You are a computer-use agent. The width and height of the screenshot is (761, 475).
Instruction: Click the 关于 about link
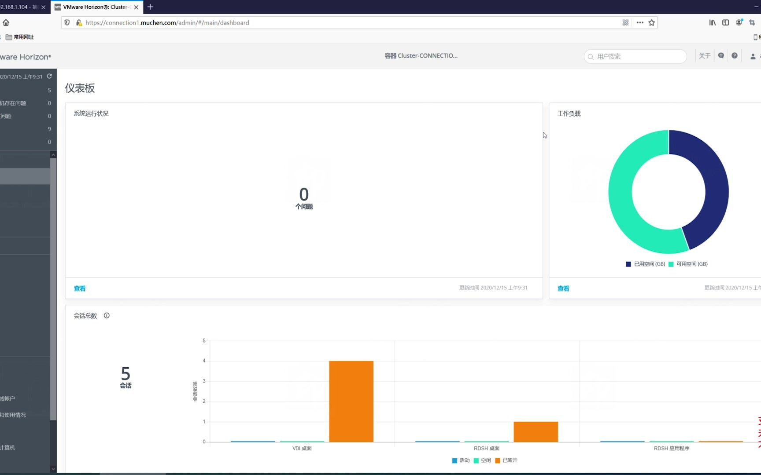coord(705,55)
